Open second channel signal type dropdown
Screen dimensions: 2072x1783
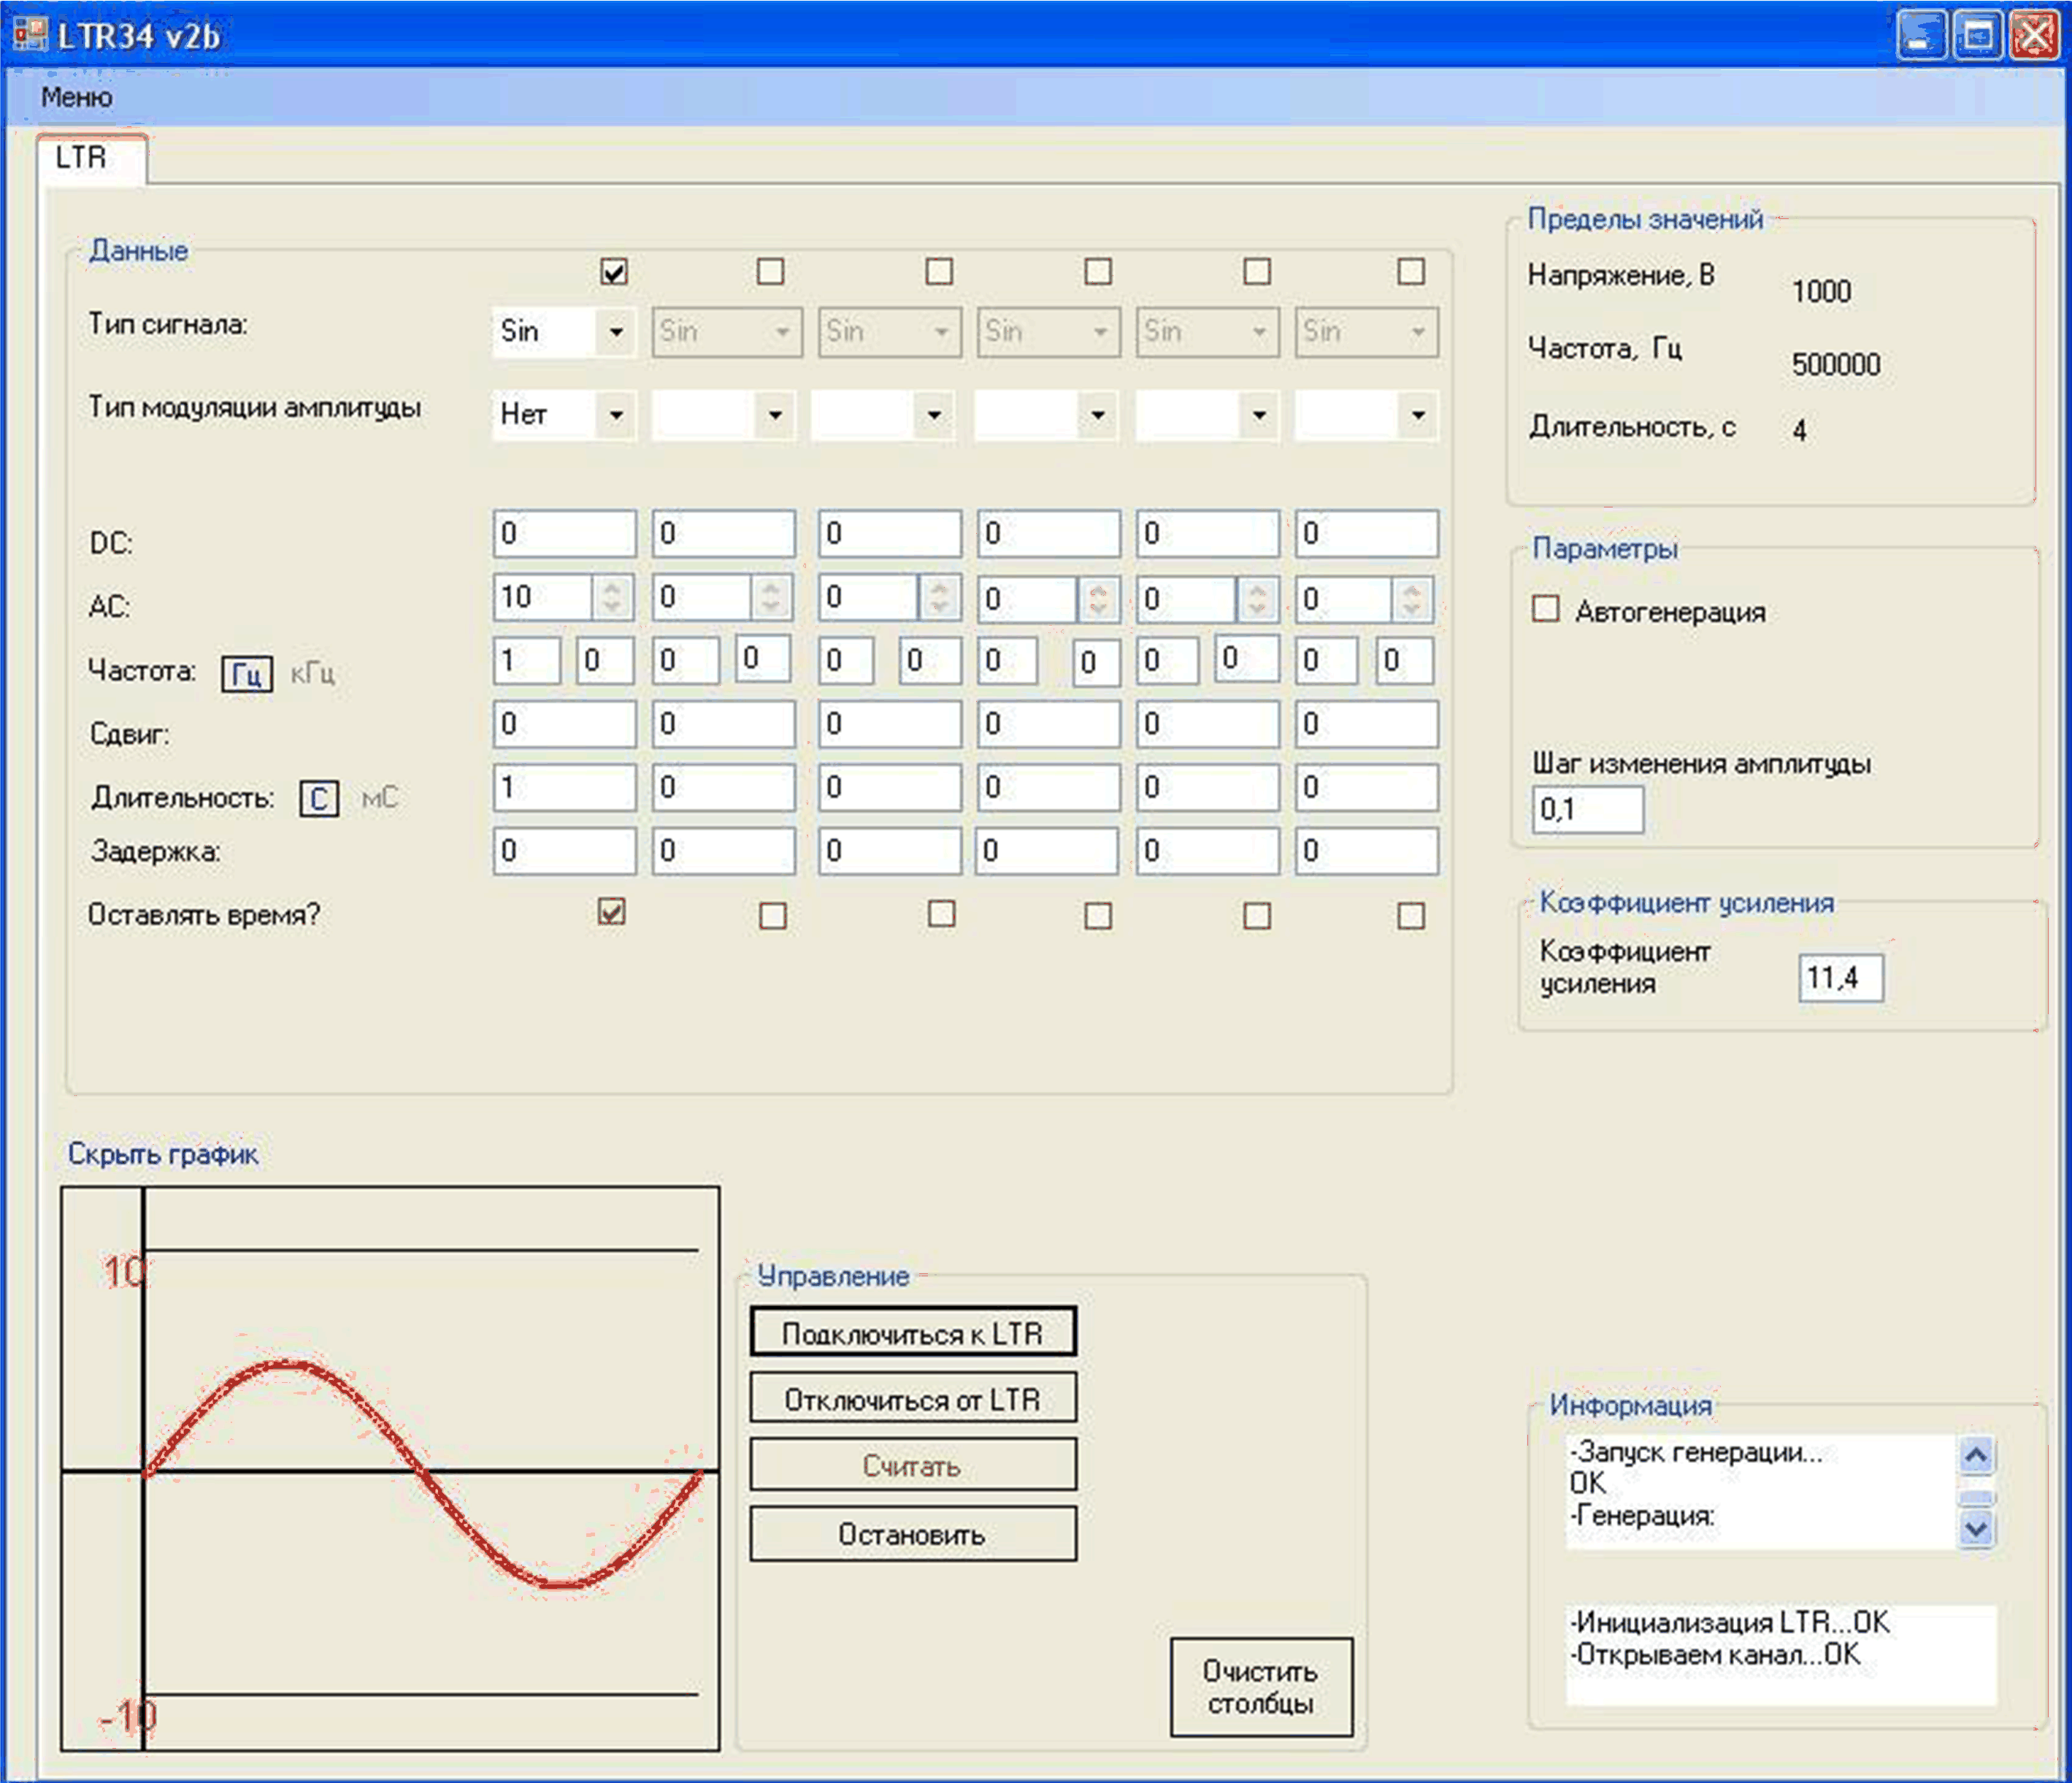[x=727, y=332]
